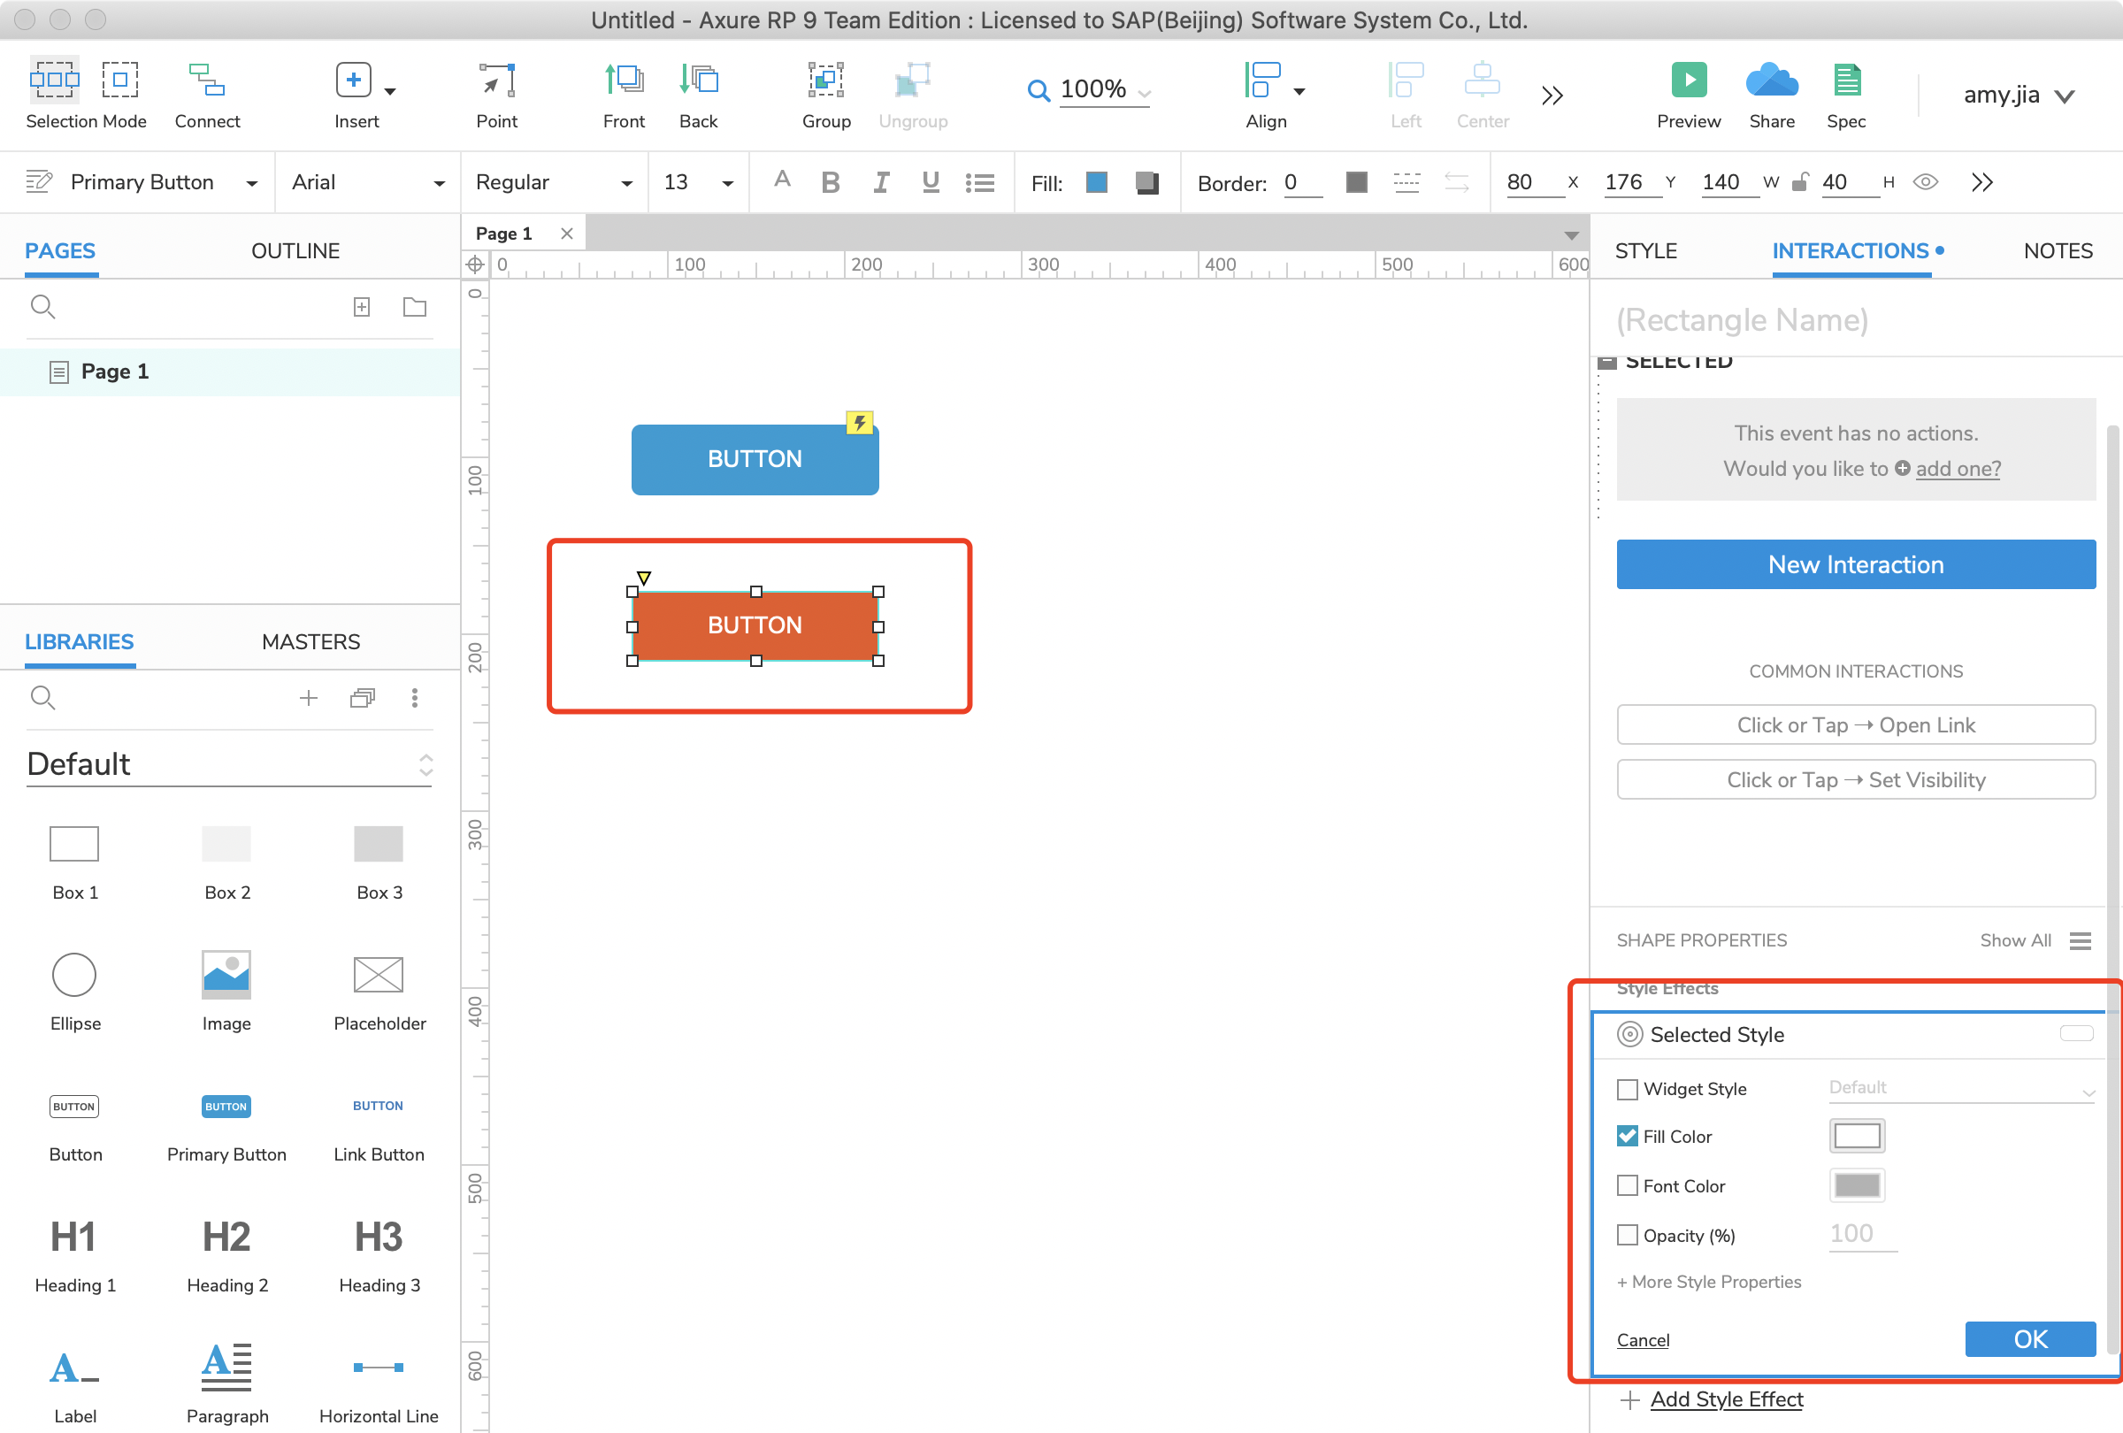Click the New Interaction button

tap(1855, 564)
